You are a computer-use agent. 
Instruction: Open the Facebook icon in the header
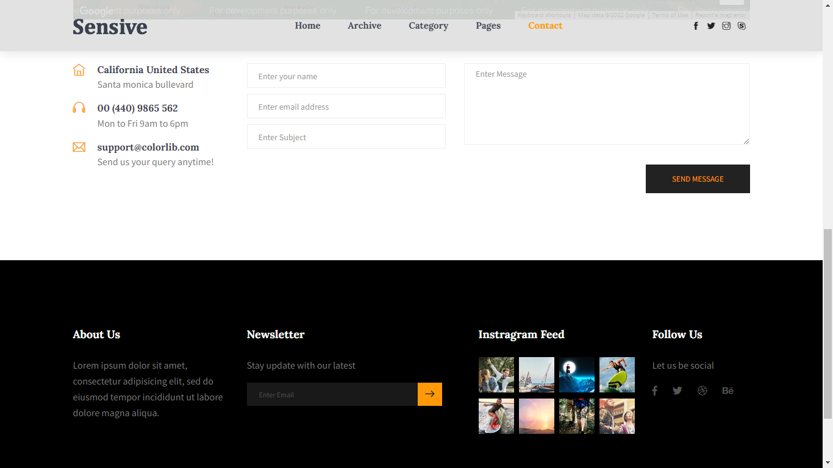click(x=696, y=26)
